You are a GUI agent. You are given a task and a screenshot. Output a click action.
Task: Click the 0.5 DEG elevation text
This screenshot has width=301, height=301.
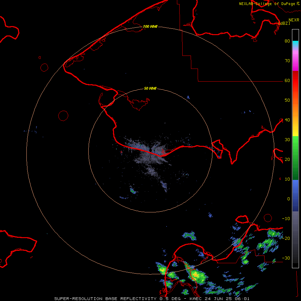(170, 299)
